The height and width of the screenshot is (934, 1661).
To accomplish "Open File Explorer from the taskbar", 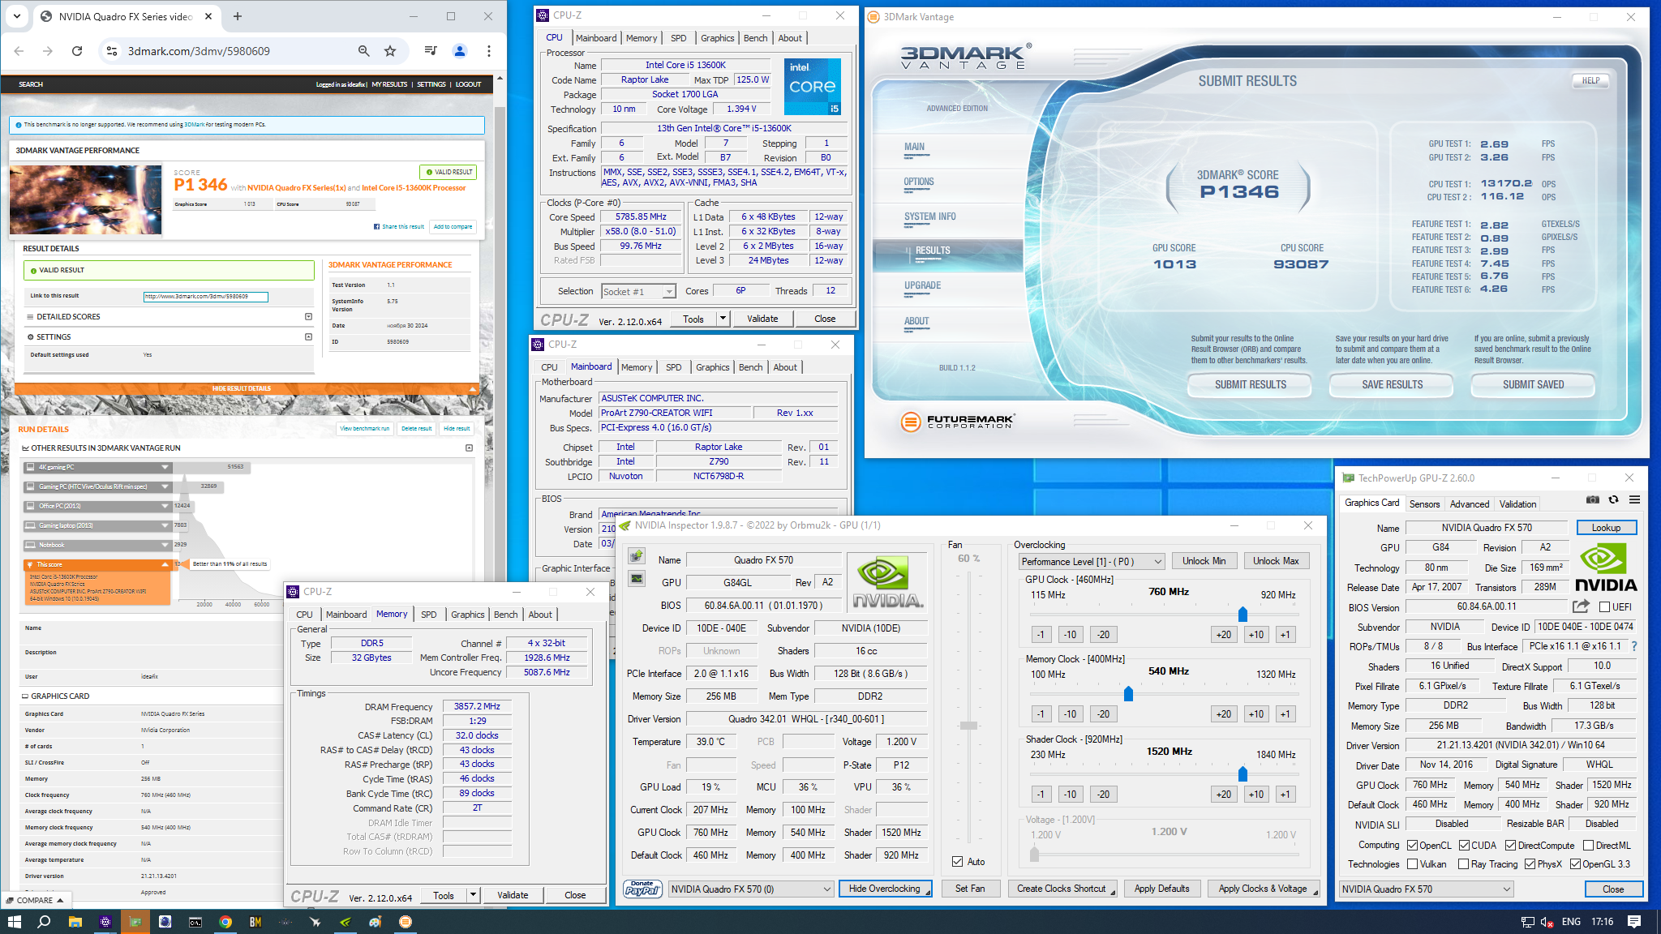I will [75, 922].
